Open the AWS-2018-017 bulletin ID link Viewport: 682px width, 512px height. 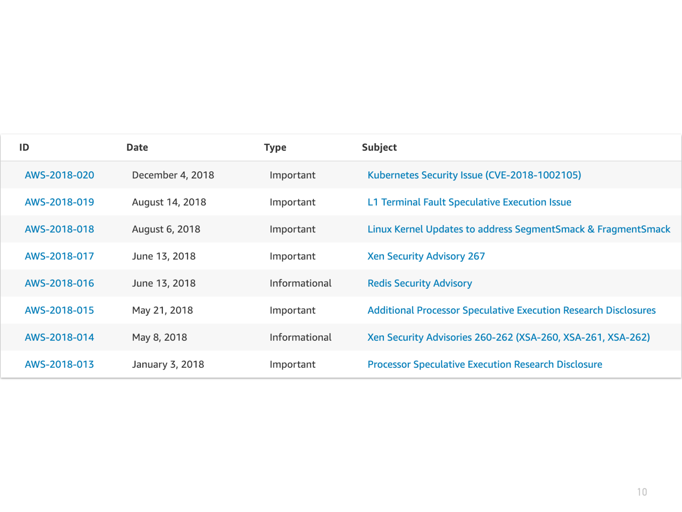tap(59, 256)
